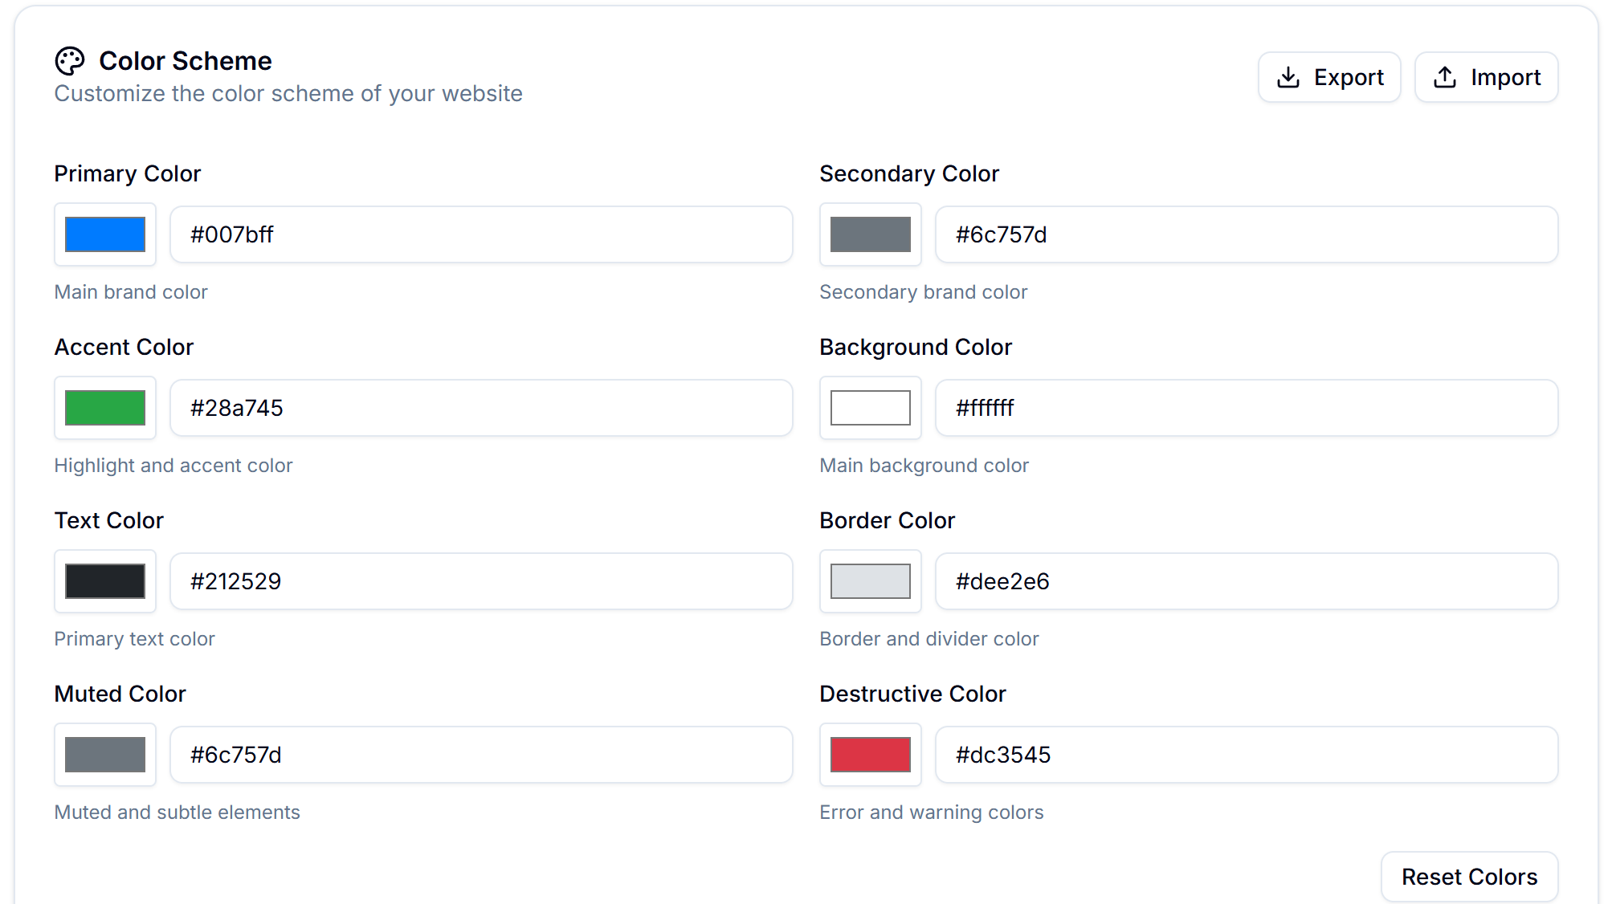The width and height of the screenshot is (1608, 904).
Task: Open the light gray Border Color swatch
Action: click(871, 581)
